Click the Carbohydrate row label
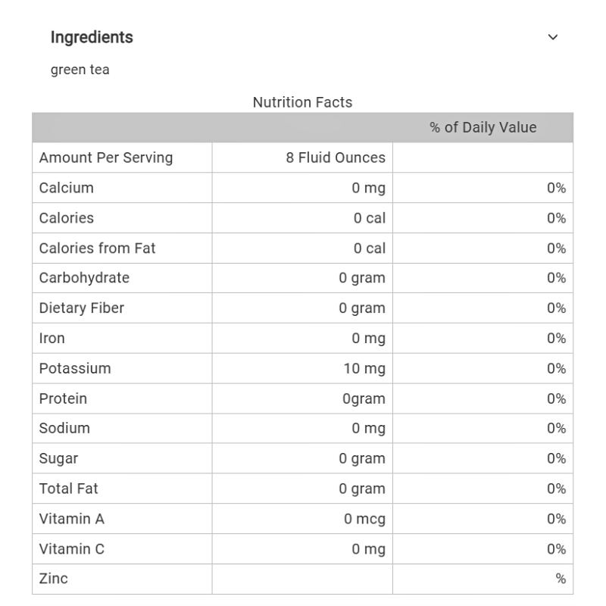Viewport: 606px width, 606px height. 84,278
